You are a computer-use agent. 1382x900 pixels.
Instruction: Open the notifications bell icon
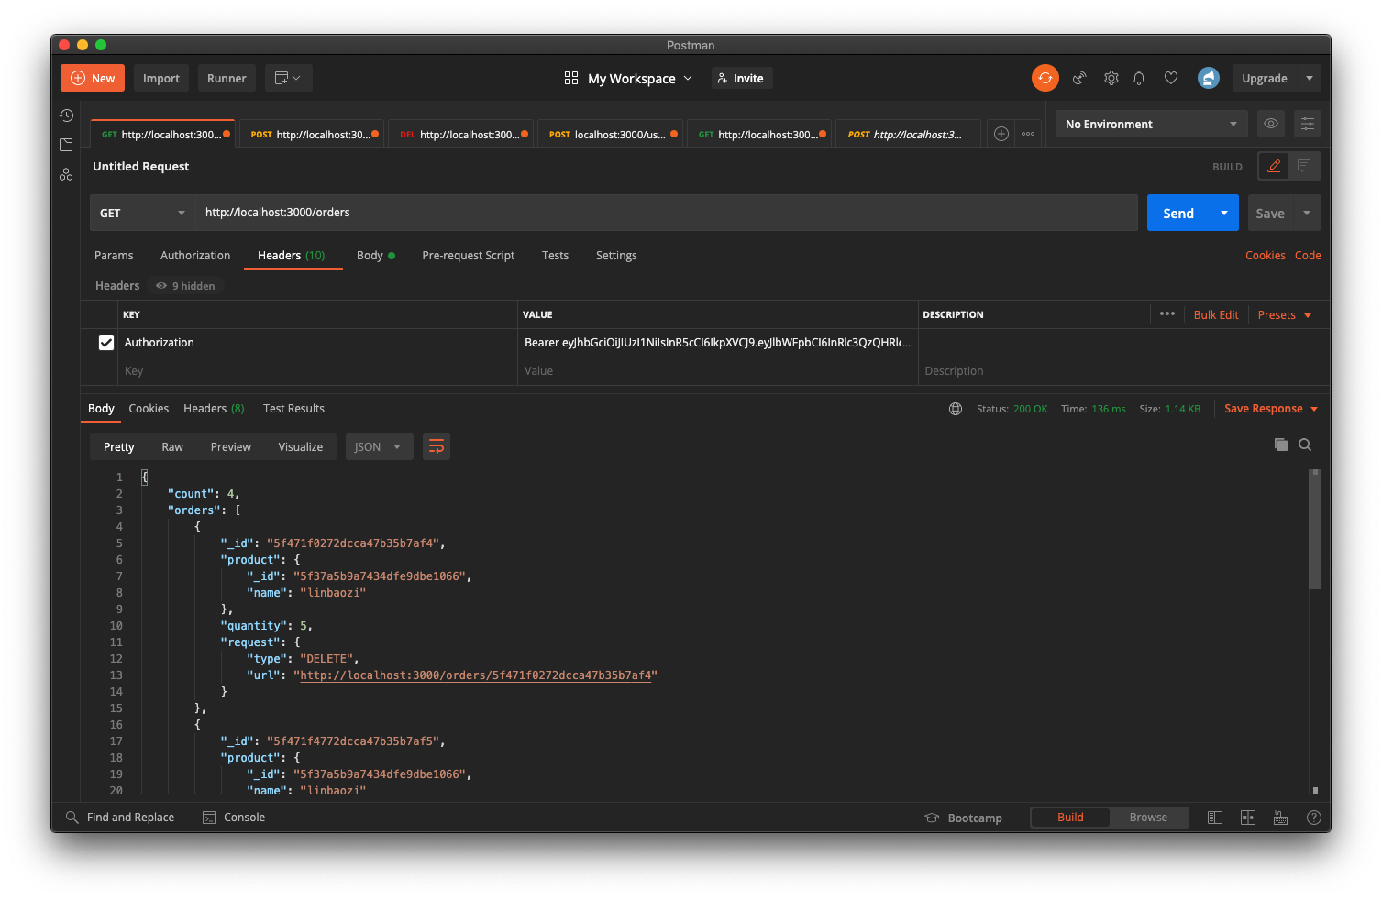click(x=1139, y=78)
